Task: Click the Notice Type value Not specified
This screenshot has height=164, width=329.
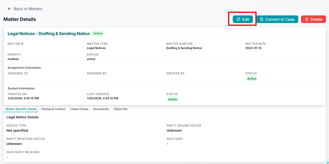Action: (17, 130)
